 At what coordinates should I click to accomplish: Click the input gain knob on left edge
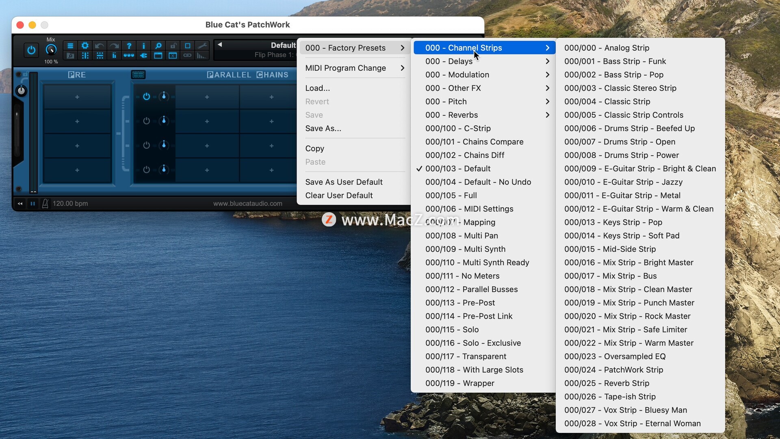pos(21,91)
